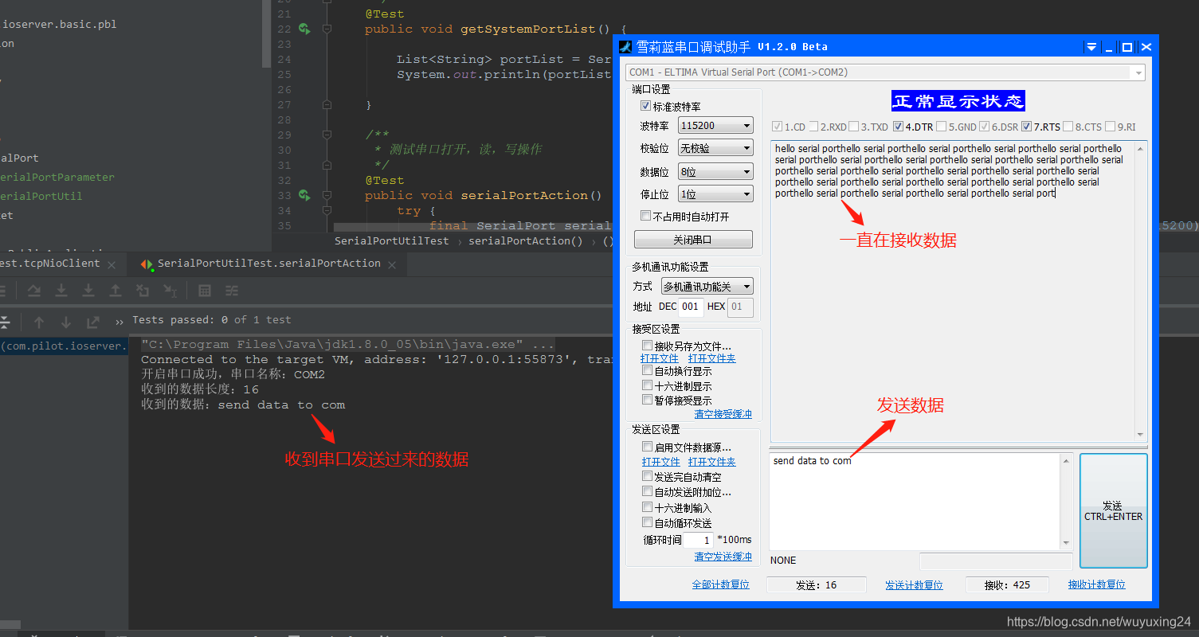The height and width of the screenshot is (637, 1199).
Task: Click 打开文件 link in receive settings
Action: pos(660,358)
